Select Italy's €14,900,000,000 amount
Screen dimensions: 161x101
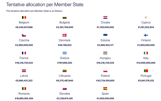click(146, 63)
